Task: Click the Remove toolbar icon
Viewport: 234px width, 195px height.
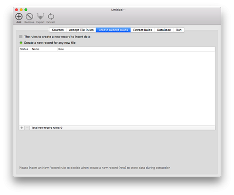Action: tap(29, 17)
